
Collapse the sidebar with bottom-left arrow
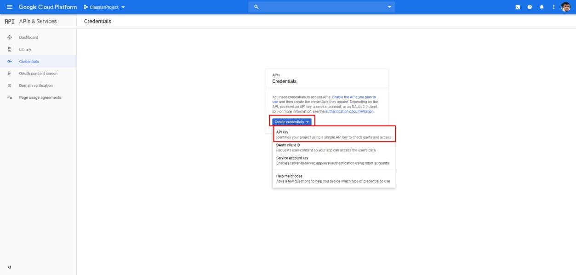9,267
